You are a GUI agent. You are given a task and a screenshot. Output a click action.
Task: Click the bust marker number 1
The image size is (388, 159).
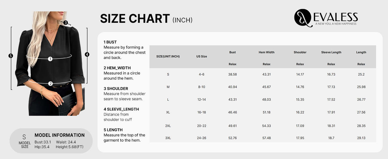(x=50, y=59)
